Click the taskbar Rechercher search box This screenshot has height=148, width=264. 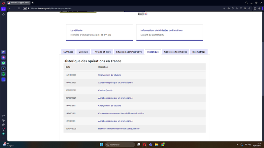pyautogui.click(x=120, y=145)
